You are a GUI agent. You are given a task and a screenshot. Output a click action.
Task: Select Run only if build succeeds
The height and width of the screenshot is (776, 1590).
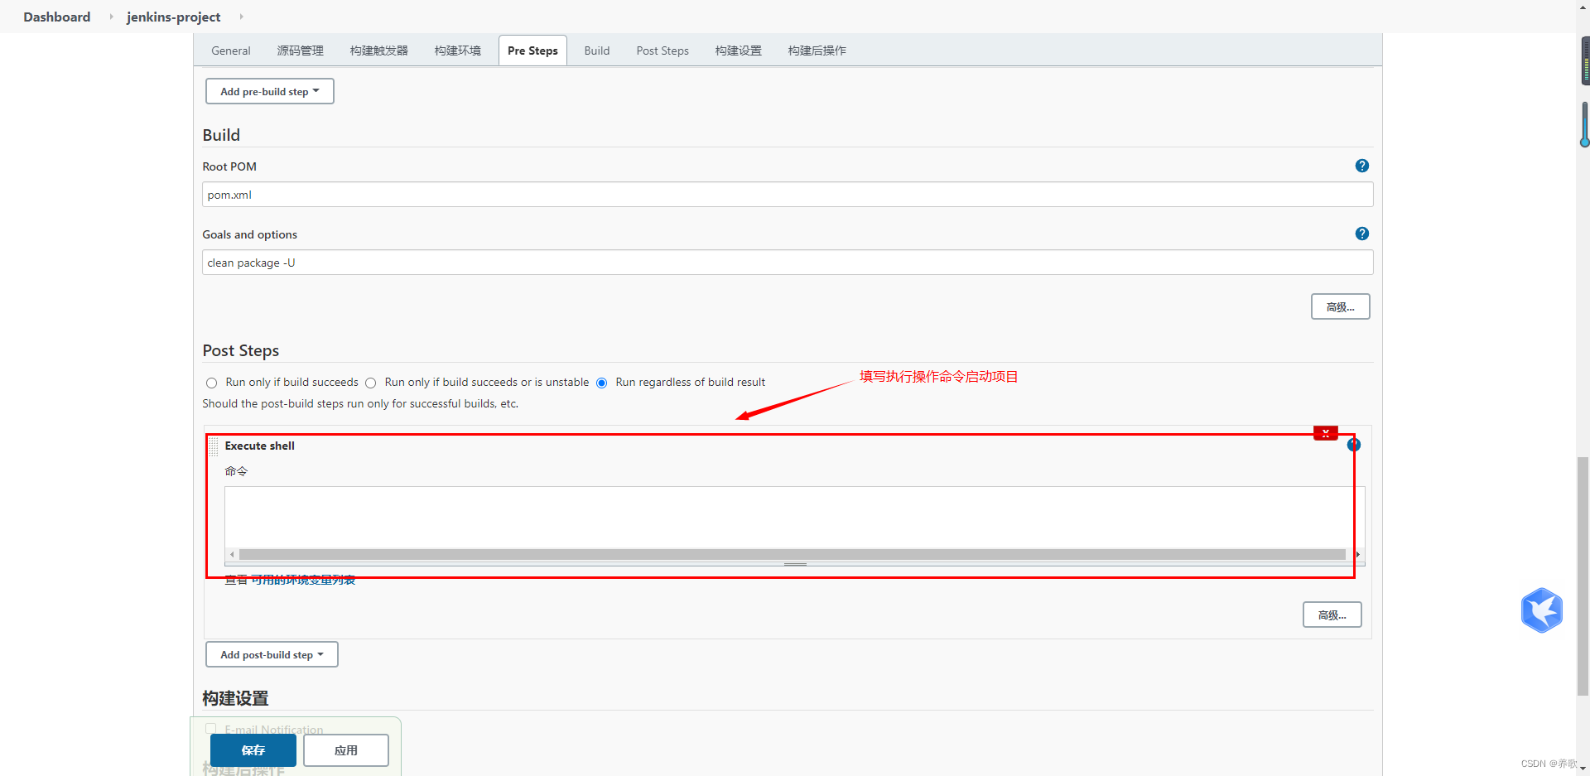coord(212,383)
